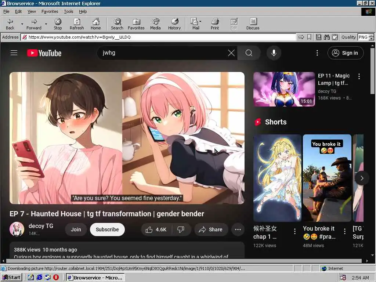The image size is (376, 282).
Task: Refresh the page via toolbar
Action: (x=77, y=24)
